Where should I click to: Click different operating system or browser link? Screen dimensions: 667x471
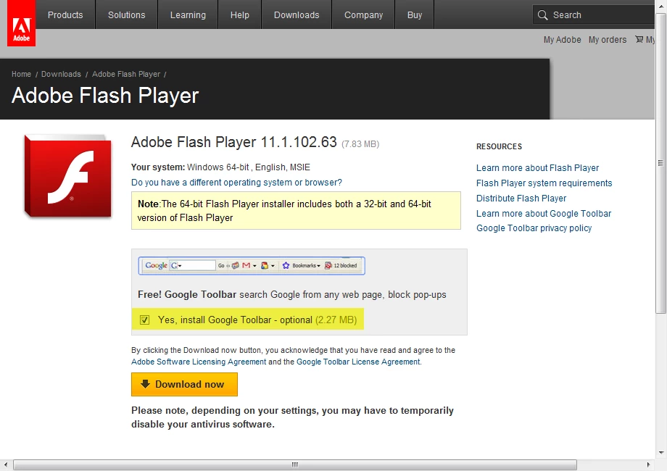pyautogui.click(x=236, y=183)
